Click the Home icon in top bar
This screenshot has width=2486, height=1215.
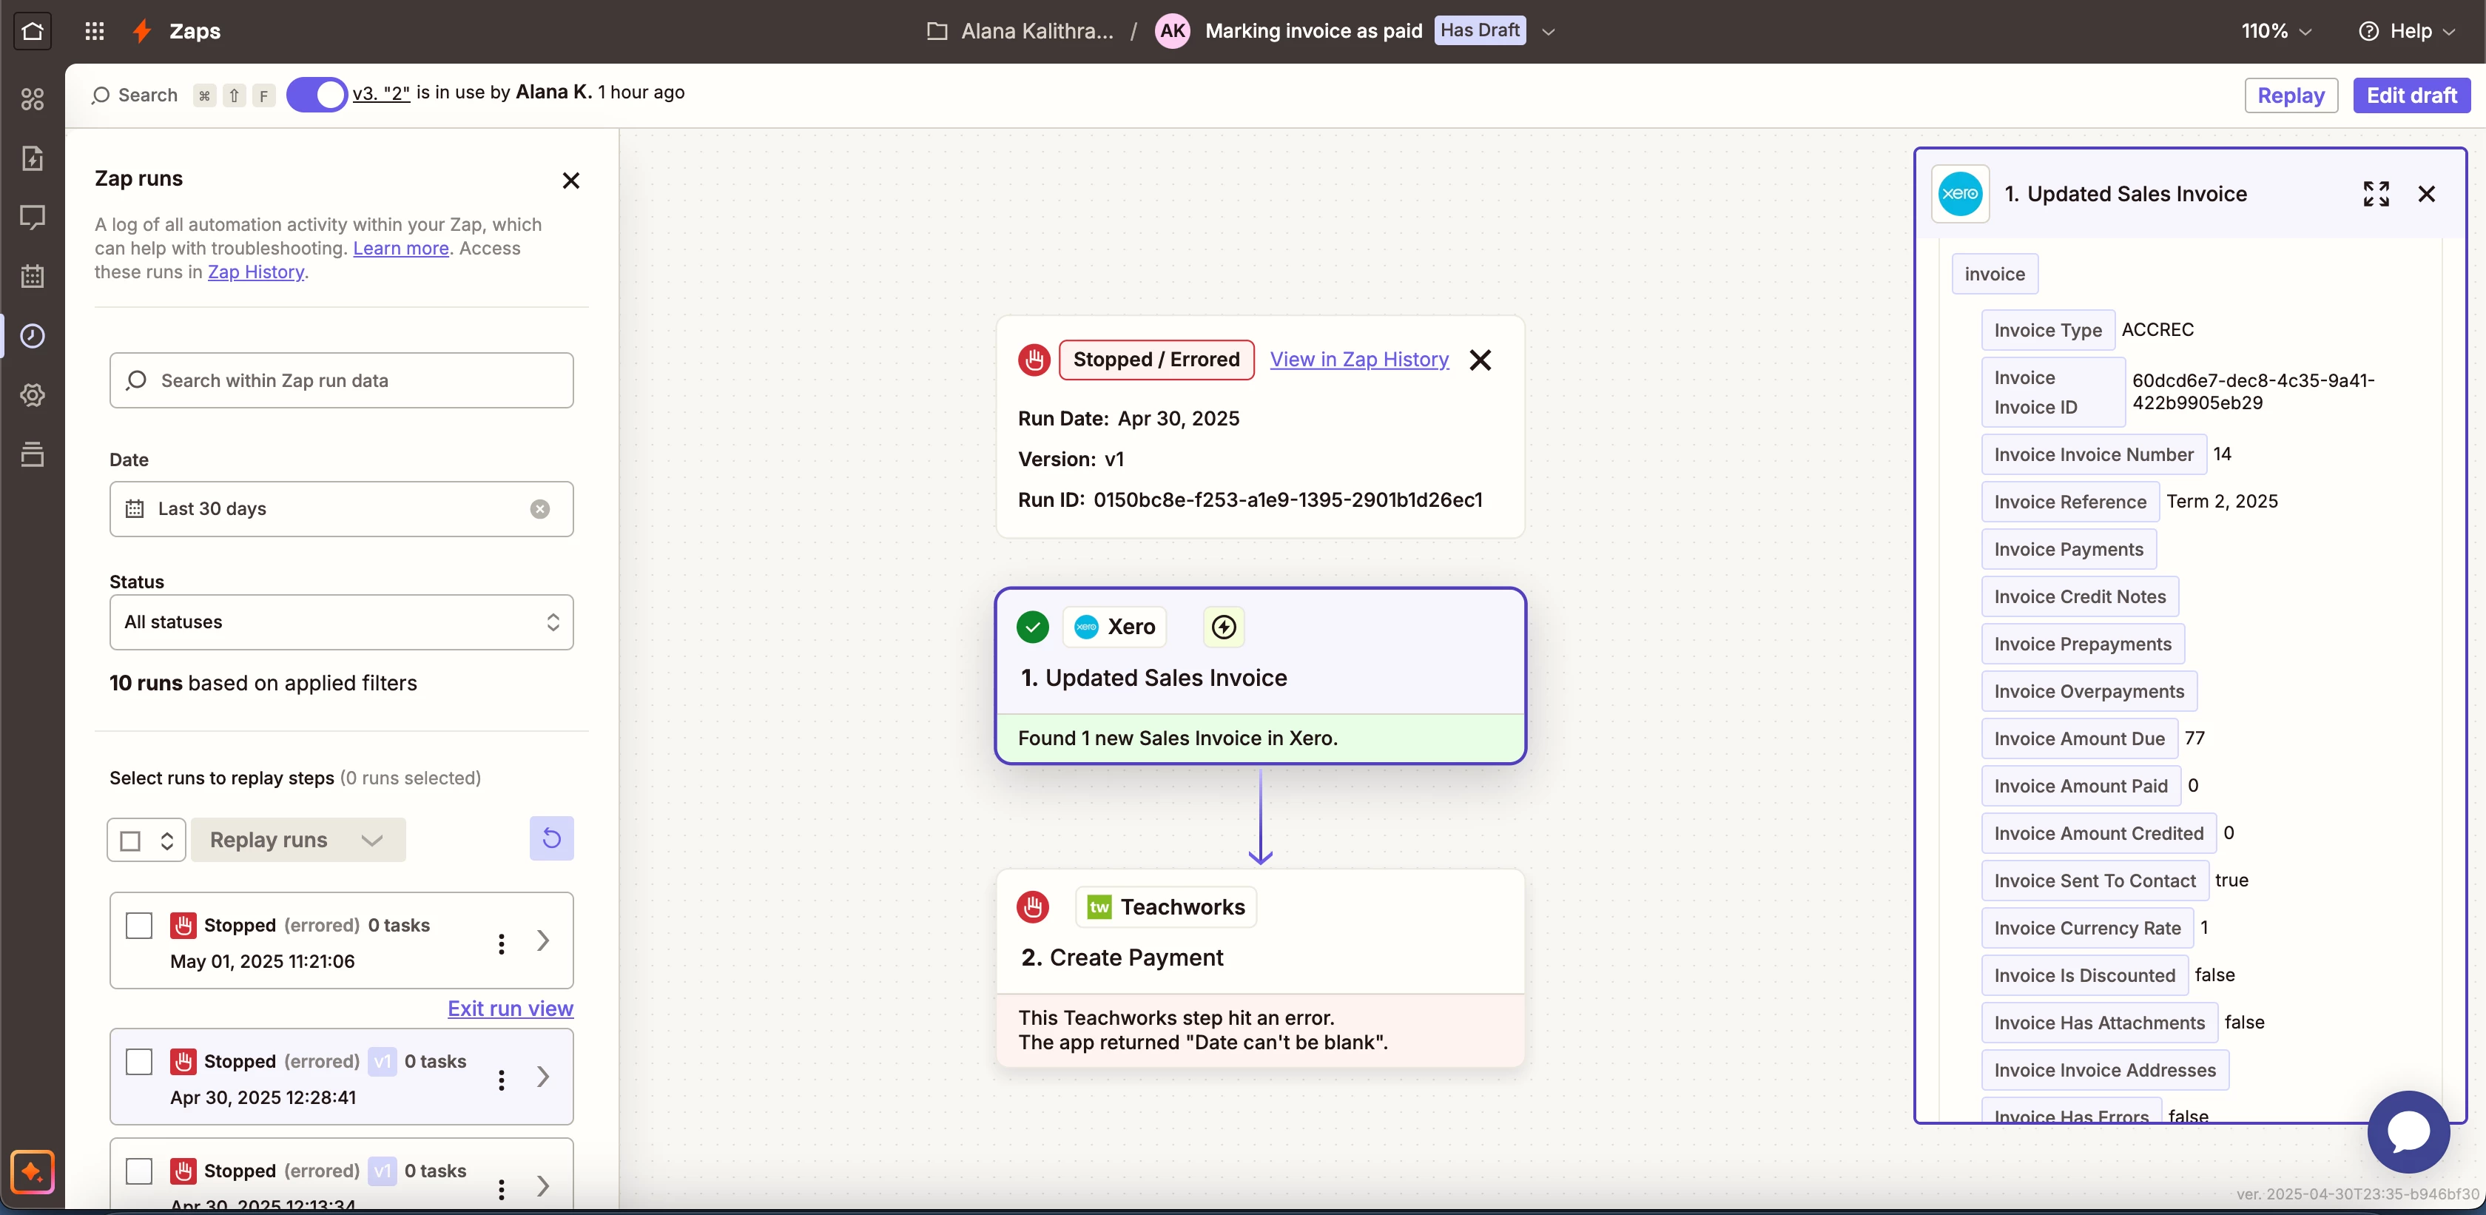coord(32,31)
